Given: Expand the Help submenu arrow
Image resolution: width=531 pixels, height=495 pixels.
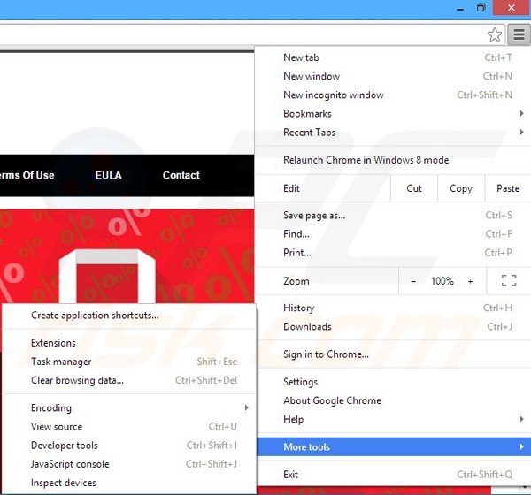Looking at the screenshot, I should [x=522, y=419].
